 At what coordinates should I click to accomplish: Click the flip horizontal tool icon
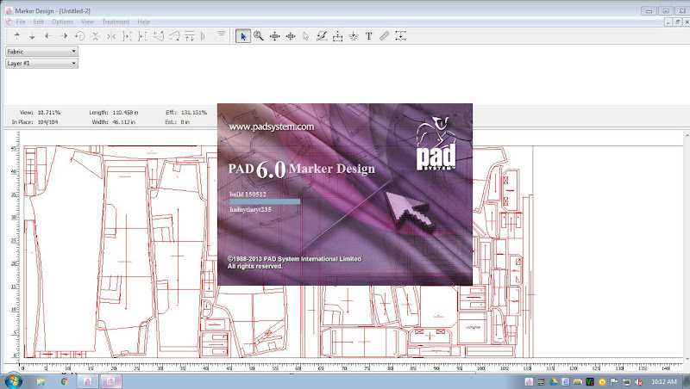click(x=111, y=36)
